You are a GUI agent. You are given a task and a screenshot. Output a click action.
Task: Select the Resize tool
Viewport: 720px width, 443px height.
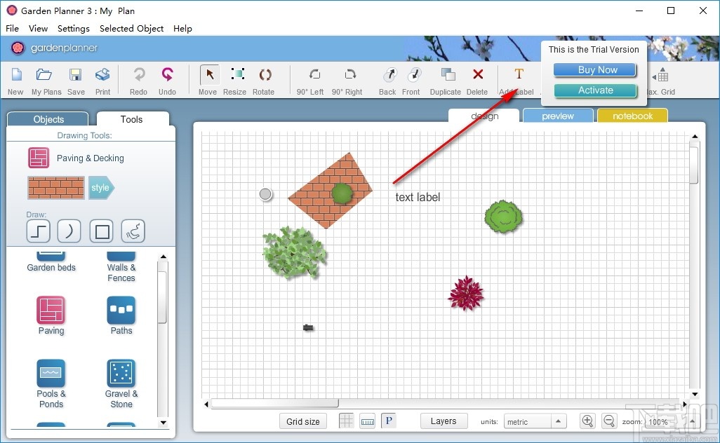(235, 77)
